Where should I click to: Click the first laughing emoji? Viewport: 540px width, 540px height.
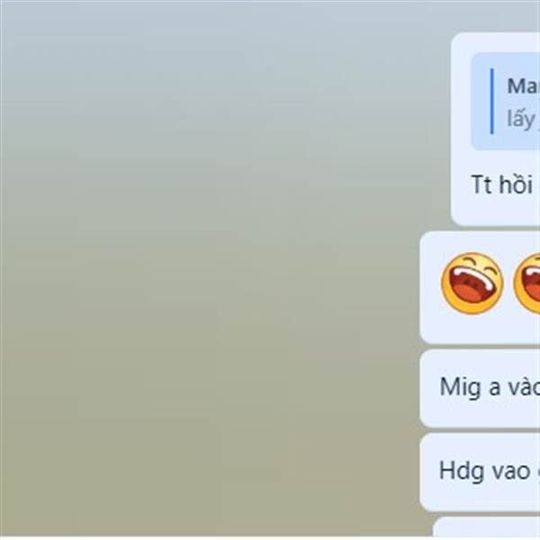(x=472, y=283)
